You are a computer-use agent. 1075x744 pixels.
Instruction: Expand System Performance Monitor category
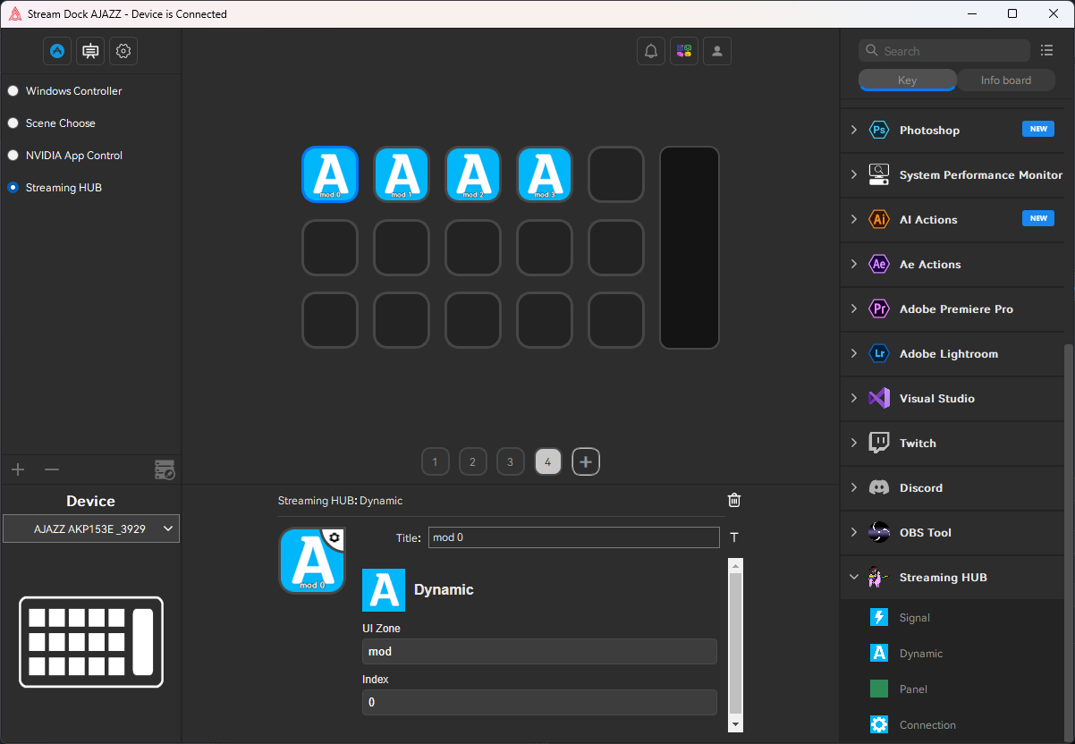(853, 174)
